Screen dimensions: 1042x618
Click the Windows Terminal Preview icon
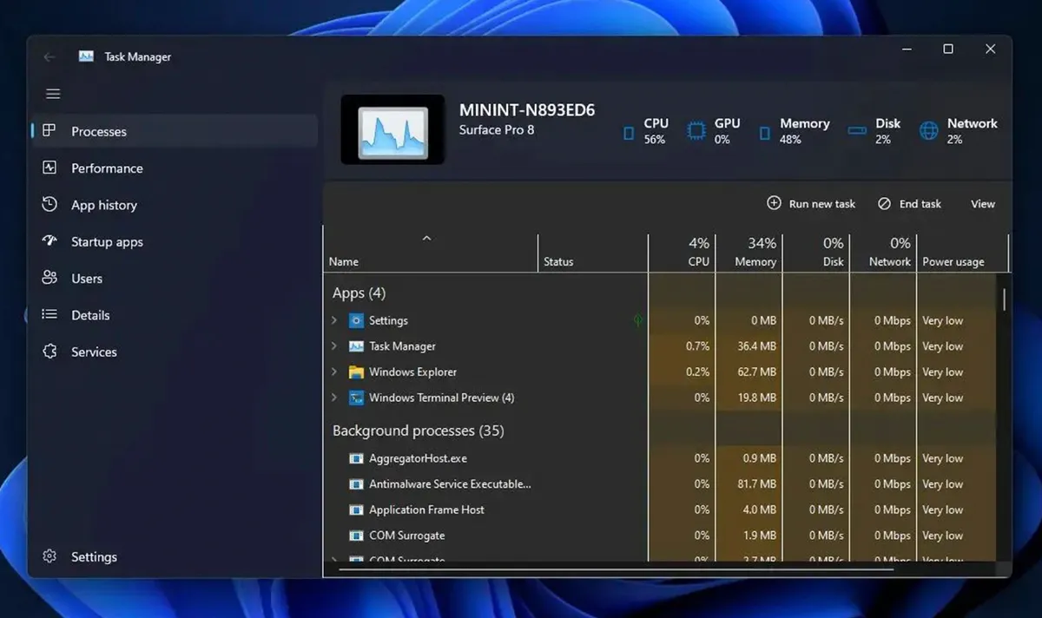click(x=356, y=398)
